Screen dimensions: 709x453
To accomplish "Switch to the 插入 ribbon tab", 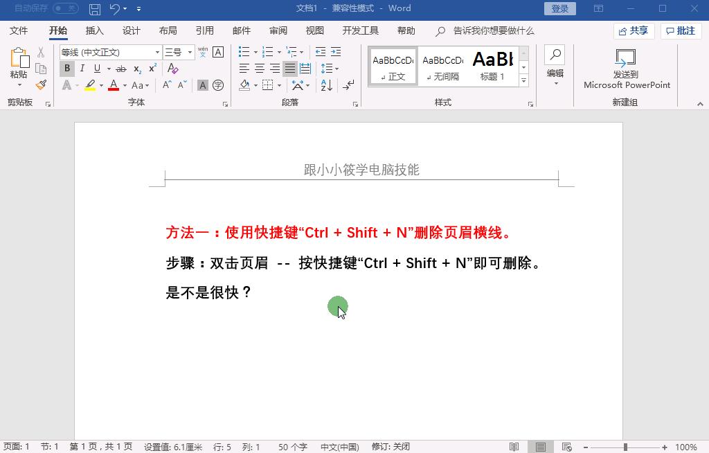I will tap(93, 30).
